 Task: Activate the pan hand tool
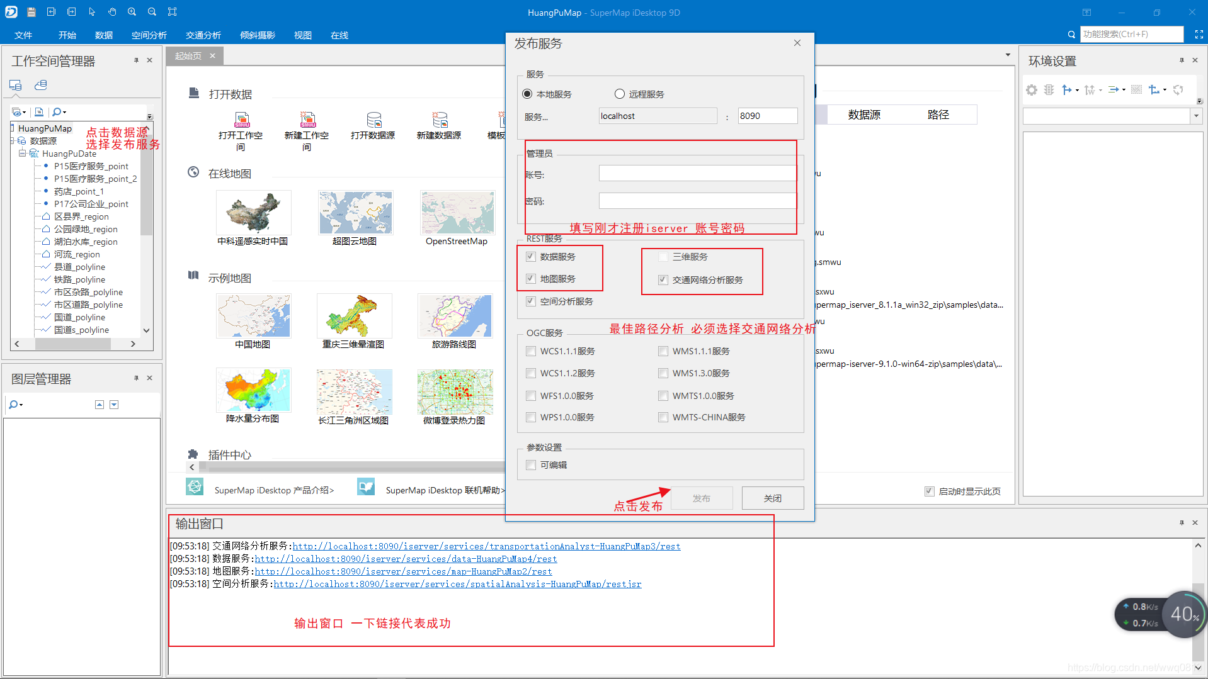[x=112, y=12]
